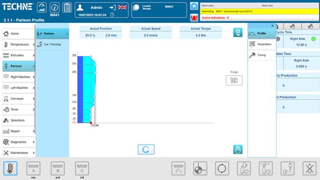
Task: Toggle extruder A rec
Action: [33, 168]
